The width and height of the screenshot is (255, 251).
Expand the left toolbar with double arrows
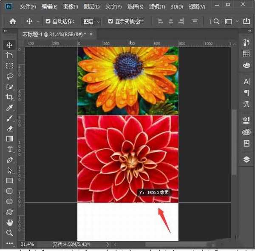click(x=5, y=31)
